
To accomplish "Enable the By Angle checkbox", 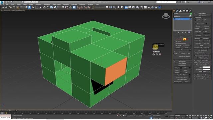I will point(175,46).
